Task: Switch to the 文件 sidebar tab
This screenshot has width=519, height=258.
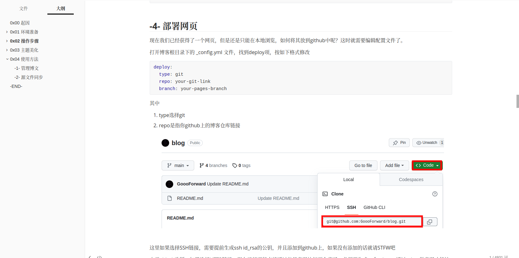Action: click(24, 8)
